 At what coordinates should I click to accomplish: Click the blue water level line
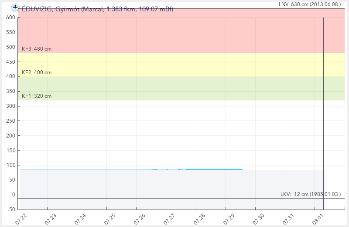pos(172,169)
